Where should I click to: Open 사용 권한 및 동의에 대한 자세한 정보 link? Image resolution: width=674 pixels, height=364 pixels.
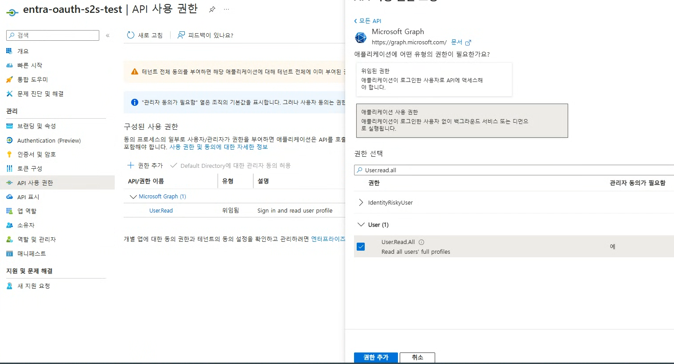218,147
